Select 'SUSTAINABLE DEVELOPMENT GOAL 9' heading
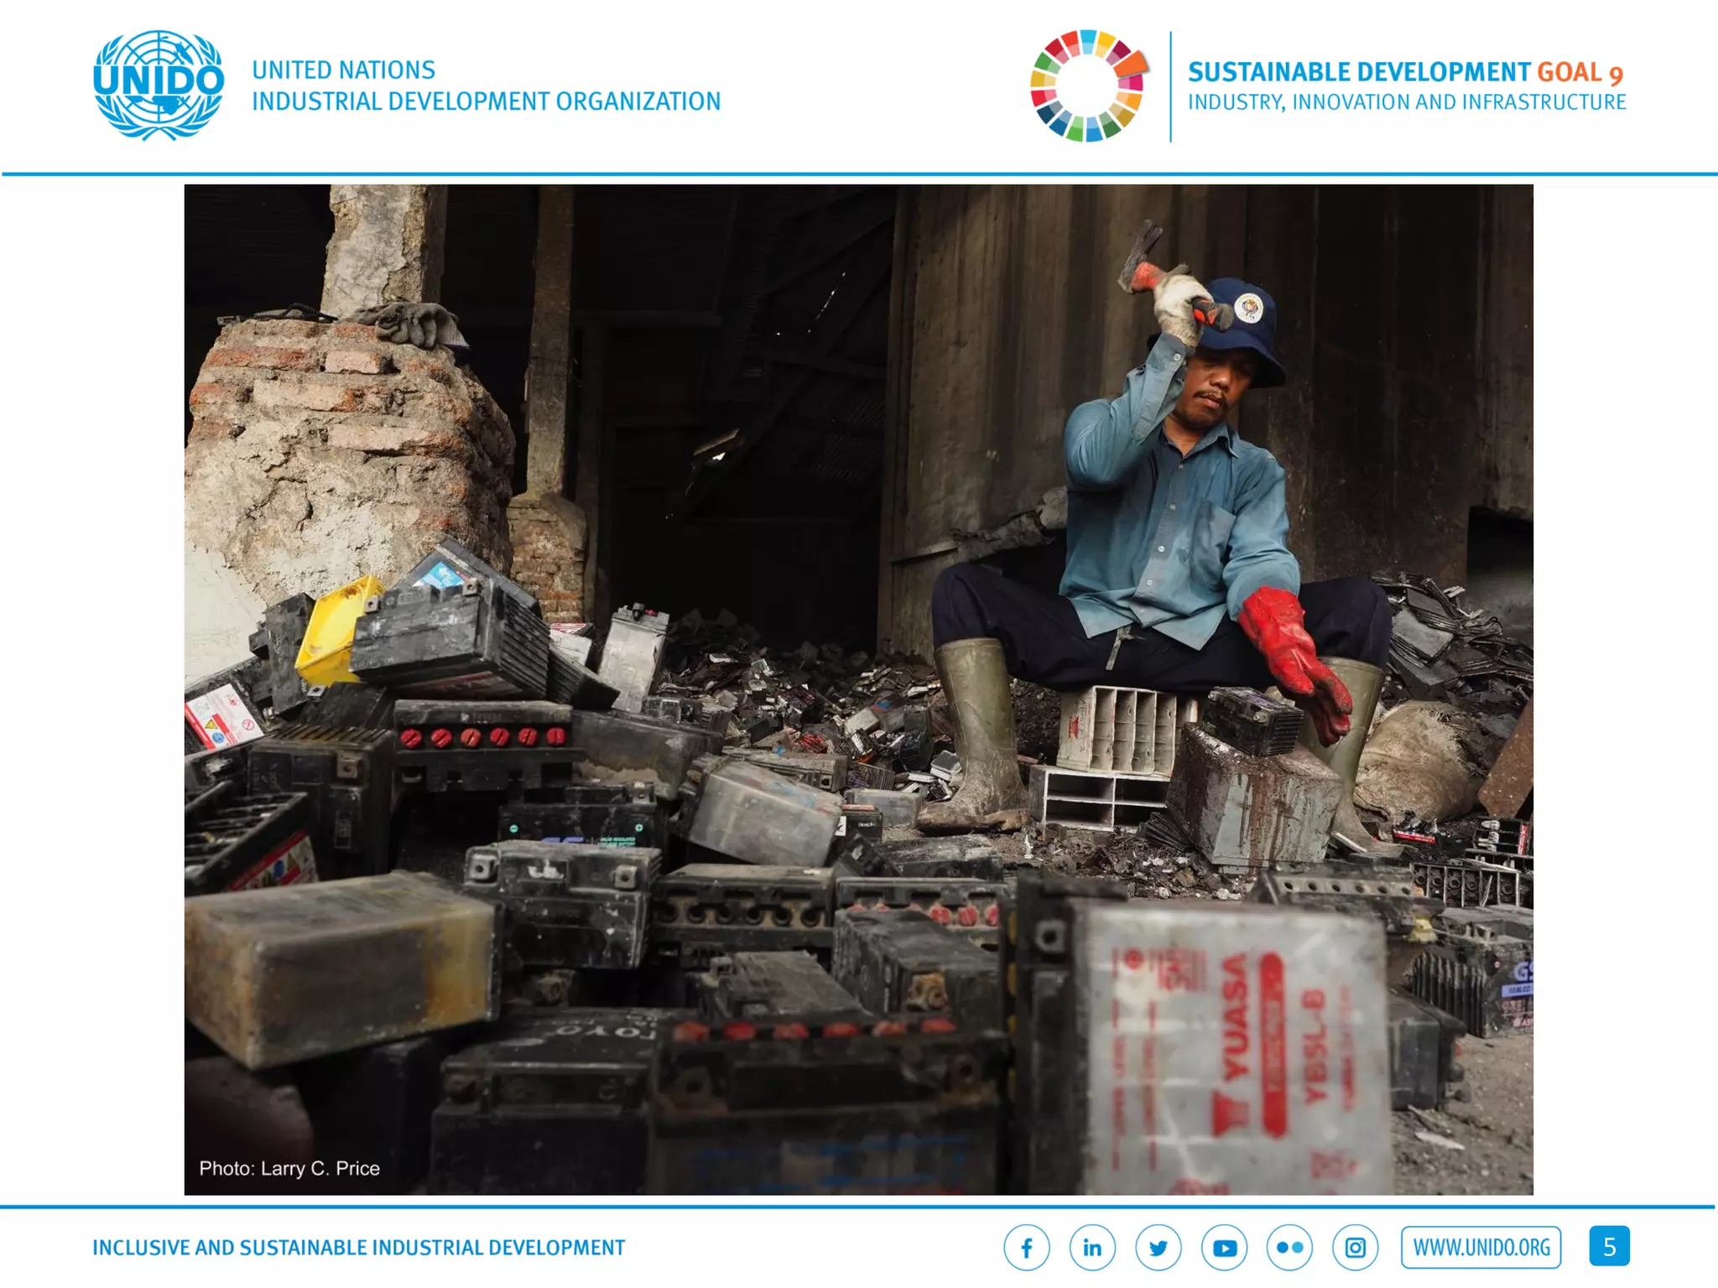 1406,72
